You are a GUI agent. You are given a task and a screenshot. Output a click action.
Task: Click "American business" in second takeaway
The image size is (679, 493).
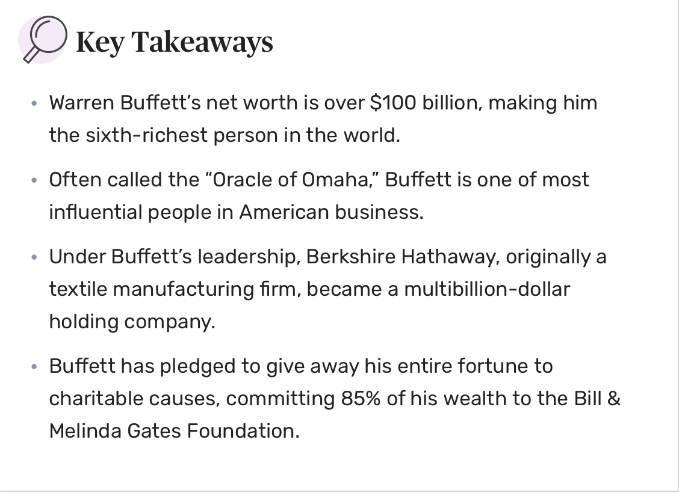pos(331,212)
